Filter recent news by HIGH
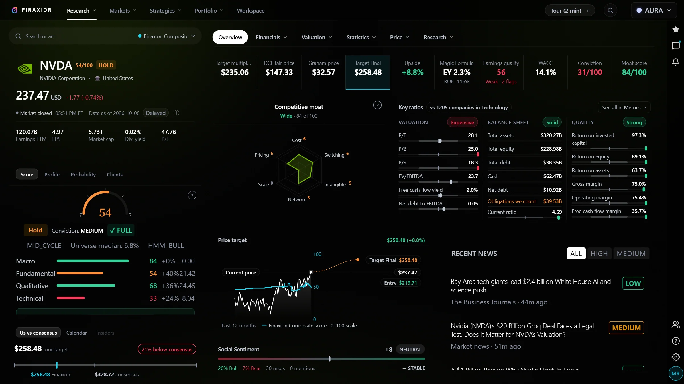Viewport: 684px width, 384px height. point(599,253)
